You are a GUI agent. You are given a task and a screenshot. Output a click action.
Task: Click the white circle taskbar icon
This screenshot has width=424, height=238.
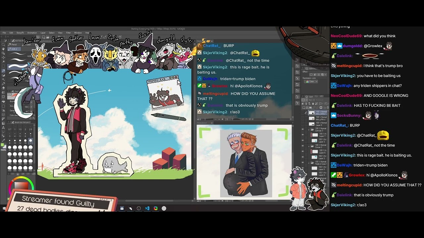click(x=164, y=208)
